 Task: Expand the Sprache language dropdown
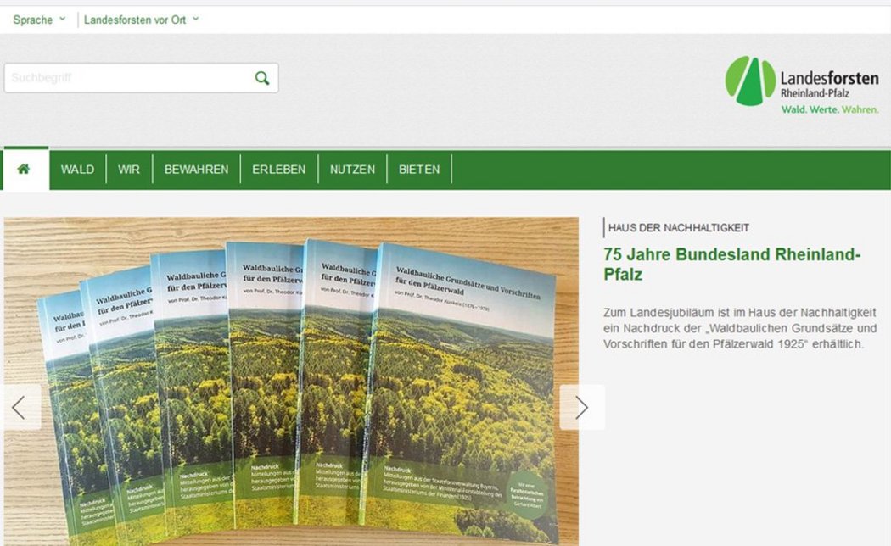(38, 19)
